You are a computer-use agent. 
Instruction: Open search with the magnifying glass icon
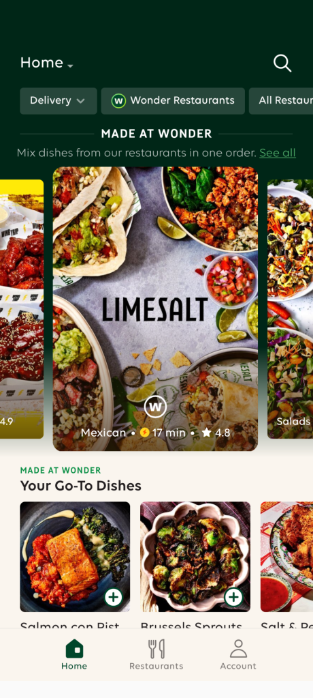[x=282, y=63]
